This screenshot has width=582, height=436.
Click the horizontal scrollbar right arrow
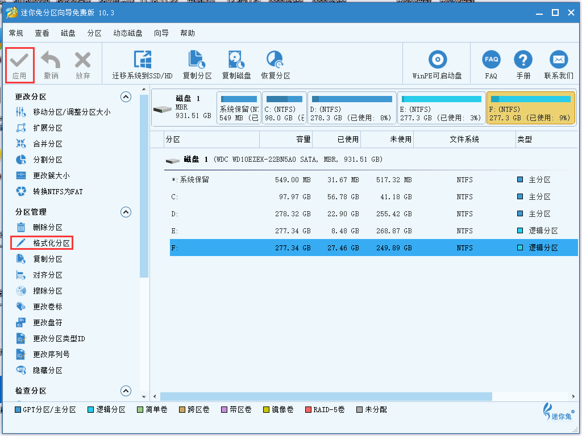click(574, 396)
